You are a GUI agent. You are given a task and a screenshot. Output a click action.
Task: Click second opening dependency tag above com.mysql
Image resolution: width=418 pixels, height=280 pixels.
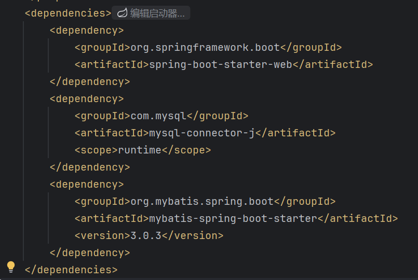[x=87, y=99]
